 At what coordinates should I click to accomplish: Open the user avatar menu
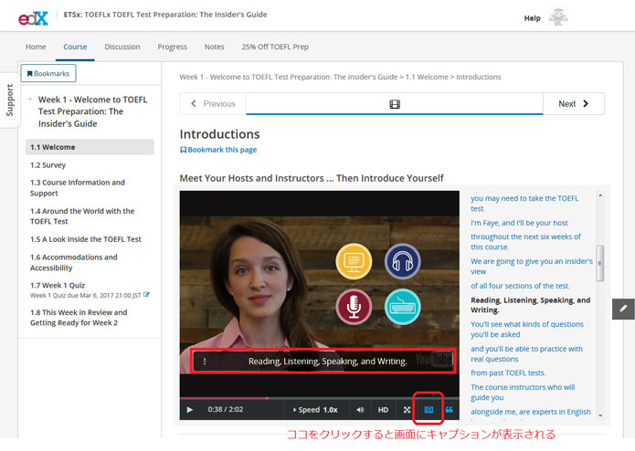tap(558, 17)
